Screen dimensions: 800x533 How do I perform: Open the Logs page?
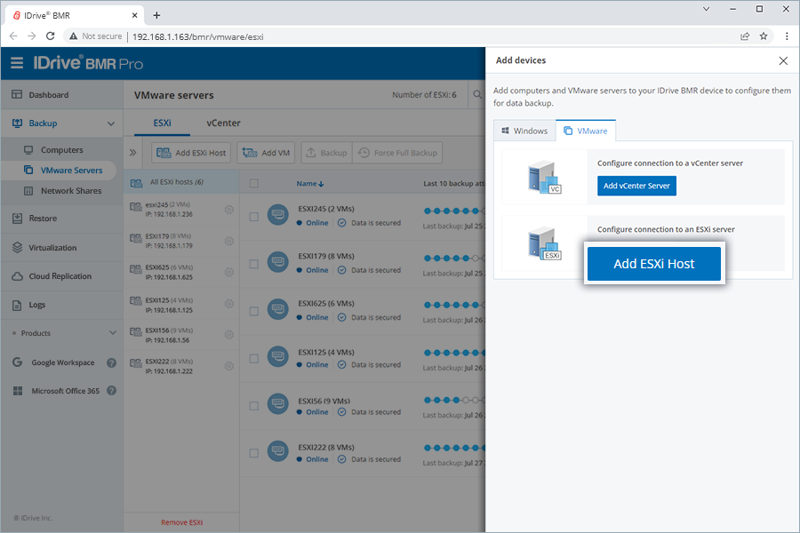[x=36, y=305]
